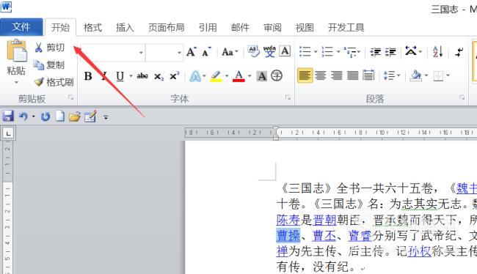This screenshot has height=274, width=477.
Task: Switch to 格式 tab
Action: pyautogui.click(x=92, y=28)
